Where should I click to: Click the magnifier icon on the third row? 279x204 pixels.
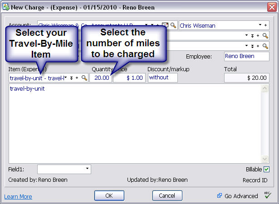pos(265,46)
